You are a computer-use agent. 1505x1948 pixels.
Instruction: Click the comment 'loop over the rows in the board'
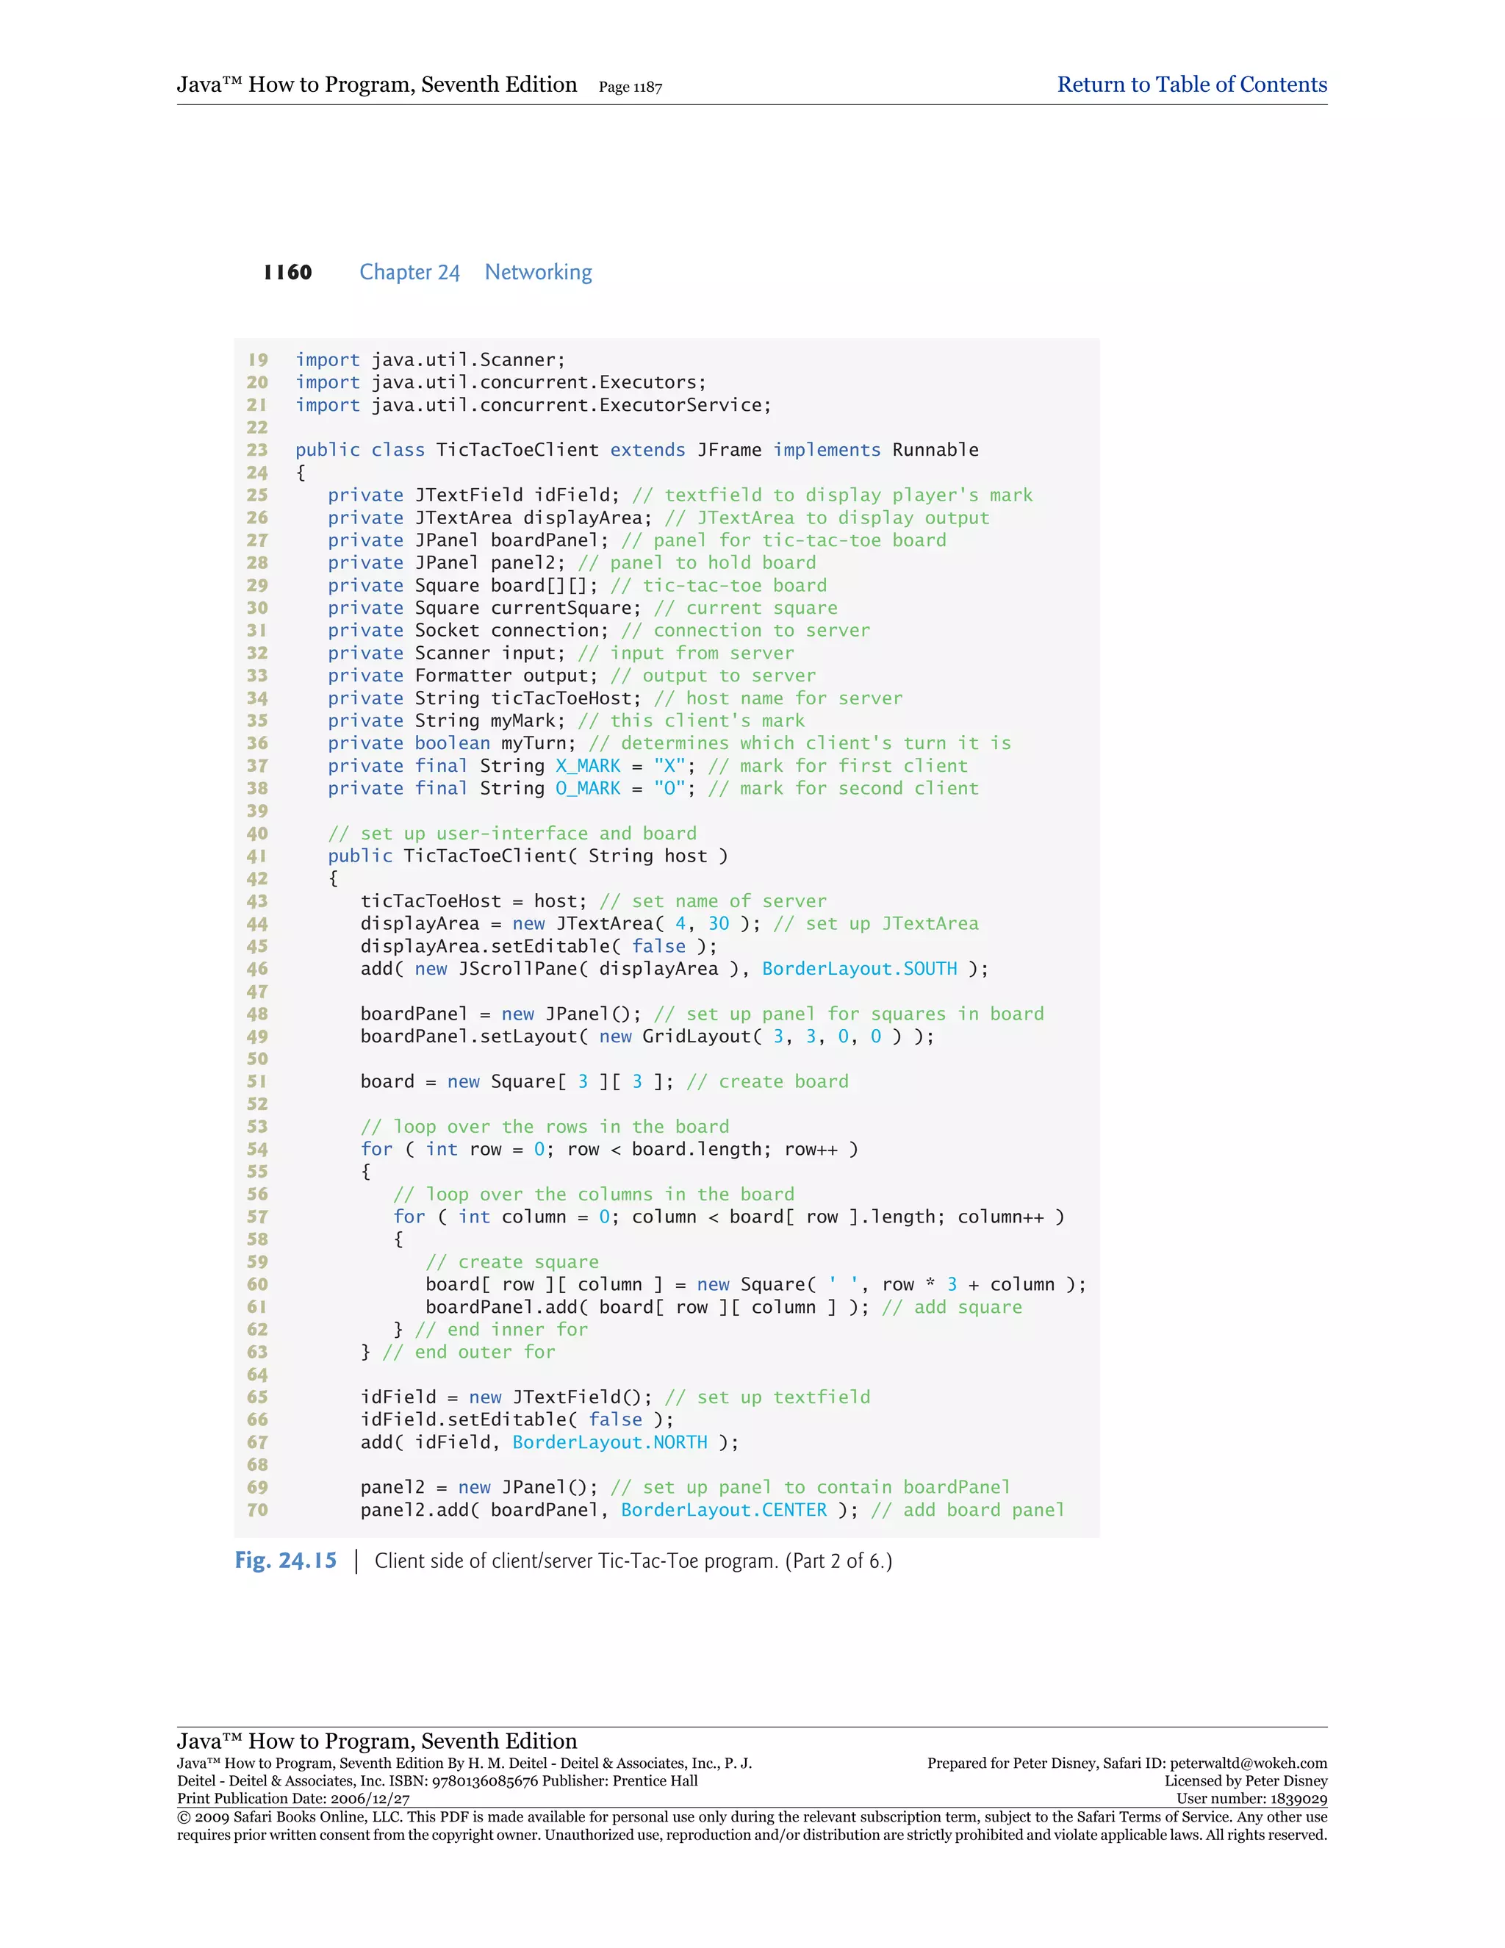coord(545,1126)
